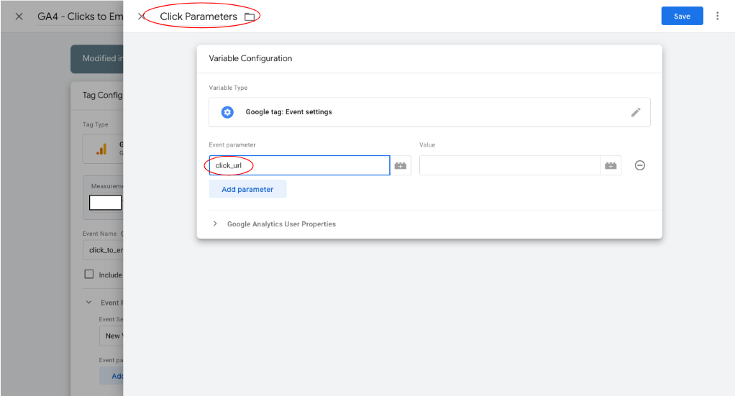
Task: Click the pencil icon to edit variable type
Action: (x=636, y=112)
